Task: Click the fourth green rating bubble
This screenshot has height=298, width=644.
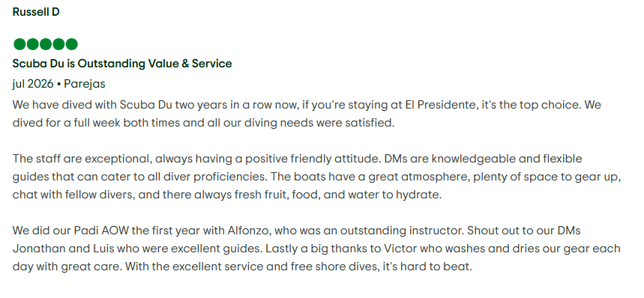Action: (x=58, y=44)
